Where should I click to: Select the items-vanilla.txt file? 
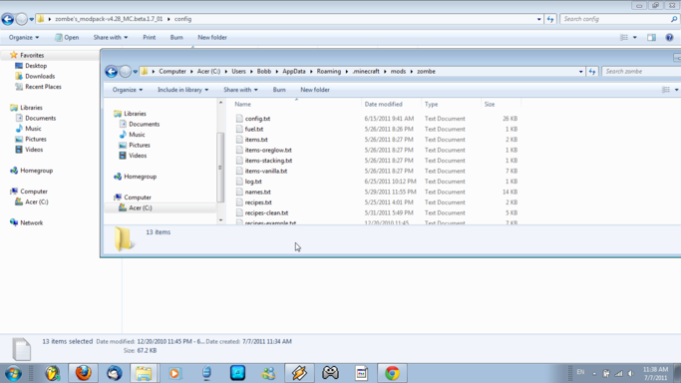(x=266, y=171)
